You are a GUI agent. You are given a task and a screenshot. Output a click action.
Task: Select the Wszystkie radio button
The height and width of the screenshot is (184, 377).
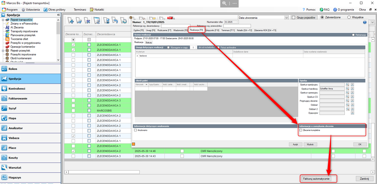[x=349, y=17]
